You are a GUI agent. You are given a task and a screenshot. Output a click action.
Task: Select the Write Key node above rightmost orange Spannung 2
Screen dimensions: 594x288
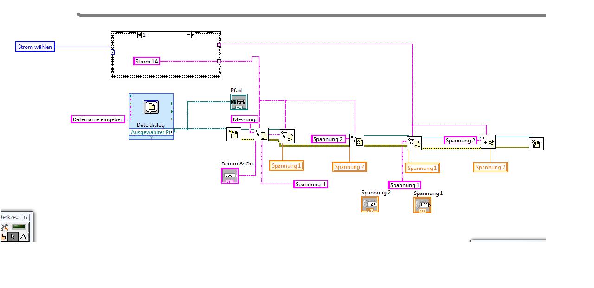click(488, 142)
